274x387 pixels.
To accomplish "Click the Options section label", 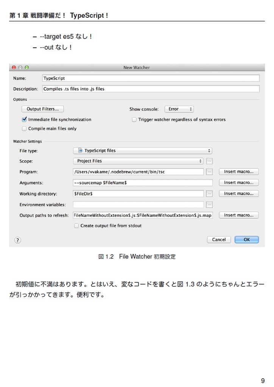I will pyautogui.click(x=20, y=99).
